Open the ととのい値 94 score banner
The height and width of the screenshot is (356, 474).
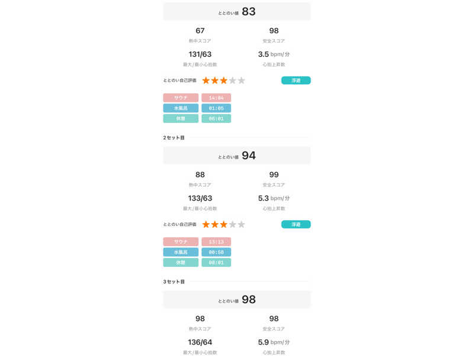(237, 155)
